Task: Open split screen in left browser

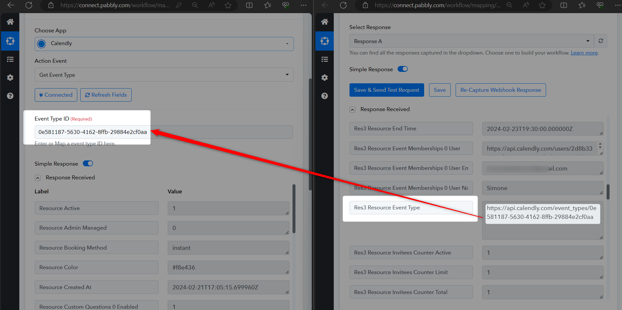Action: (x=249, y=5)
